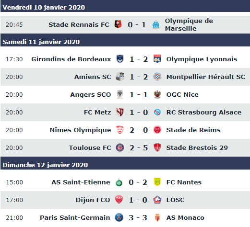Viewport: 250px width, 227px height.
Task: Click the Paris Saint-Germain logo
Action: point(119,217)
